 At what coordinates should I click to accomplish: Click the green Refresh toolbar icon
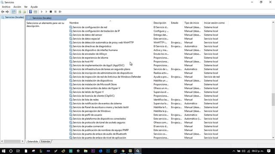pyautogui.click(x=20, y=12)
